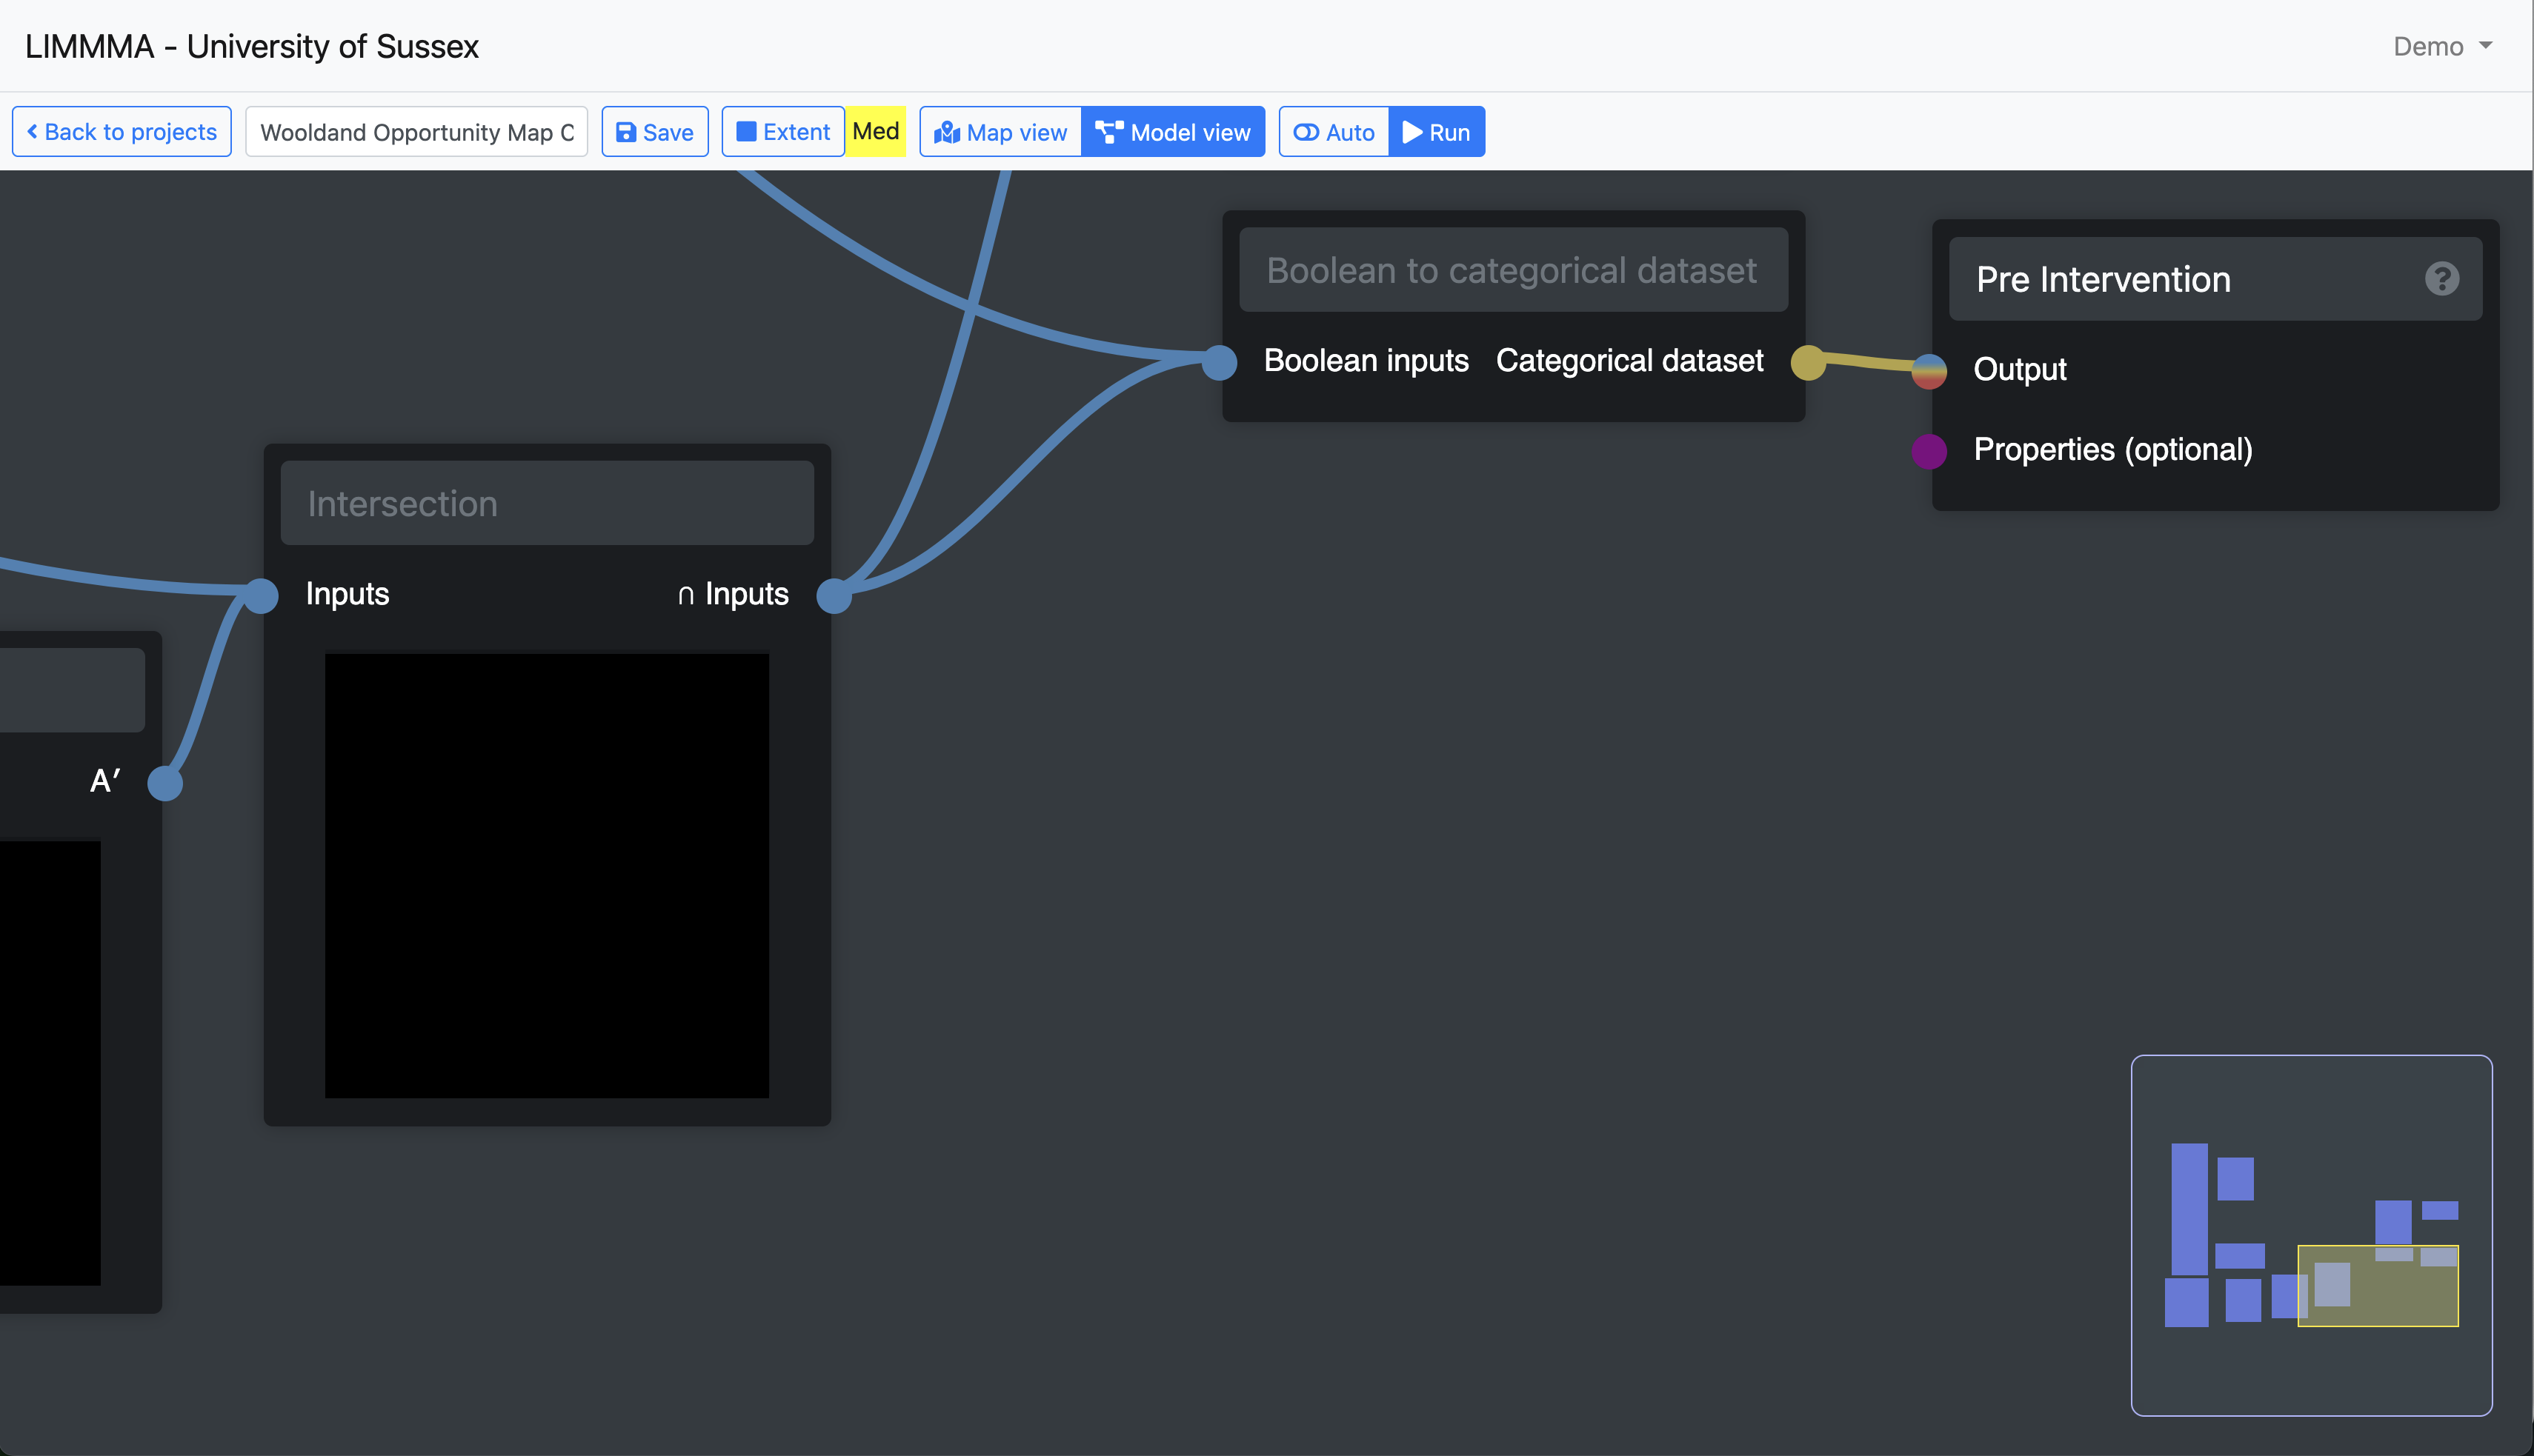Go back to projects

pyautogui.click(x=121, y=132)
